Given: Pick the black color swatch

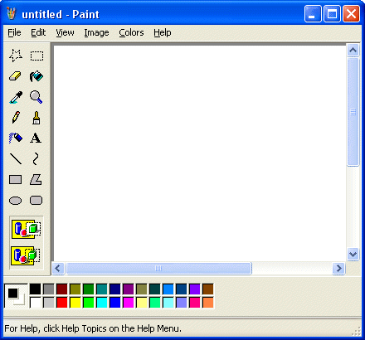Looking at the screenshot, I should click(36, 289).
